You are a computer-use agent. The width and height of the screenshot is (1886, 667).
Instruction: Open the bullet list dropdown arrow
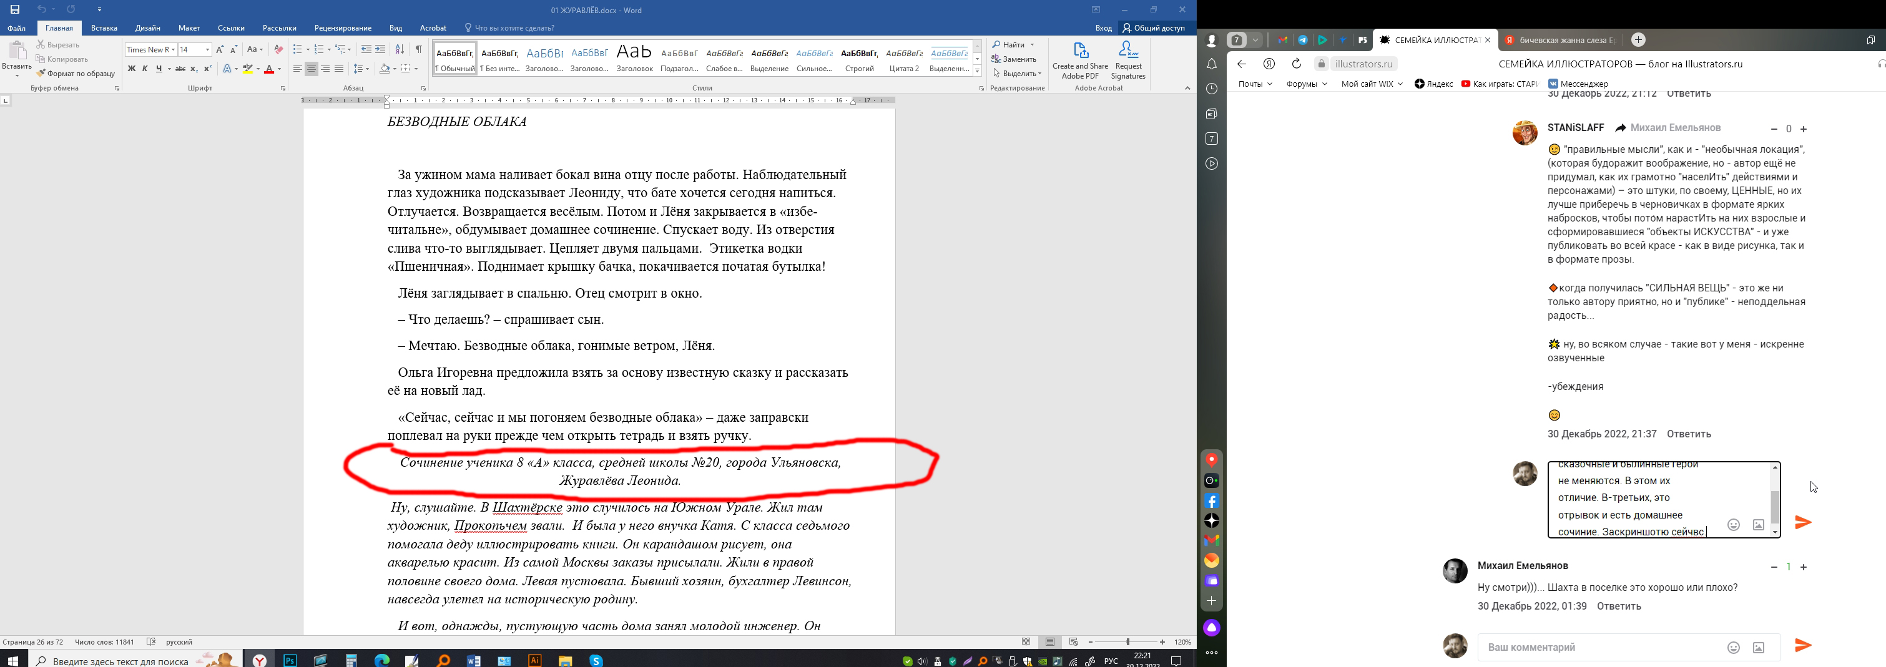pyautogui.click(x=308, y=49)
